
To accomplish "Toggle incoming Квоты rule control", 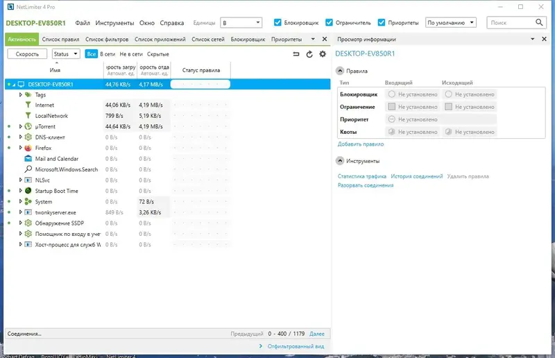I will tap(391, 132).
